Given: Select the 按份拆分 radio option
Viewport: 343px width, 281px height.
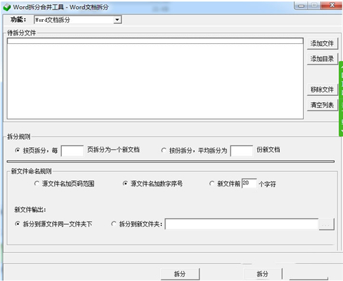Looking at the screenshot, I should click(x=164, y=150).
